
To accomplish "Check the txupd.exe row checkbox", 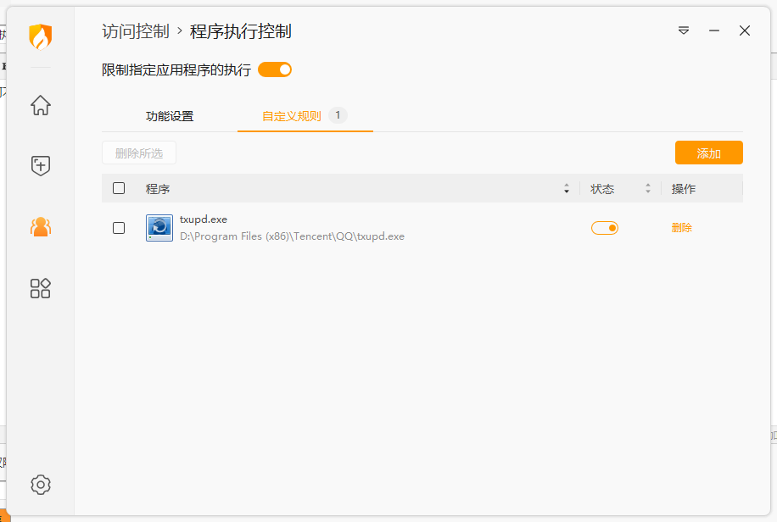I will coord(119,227).
